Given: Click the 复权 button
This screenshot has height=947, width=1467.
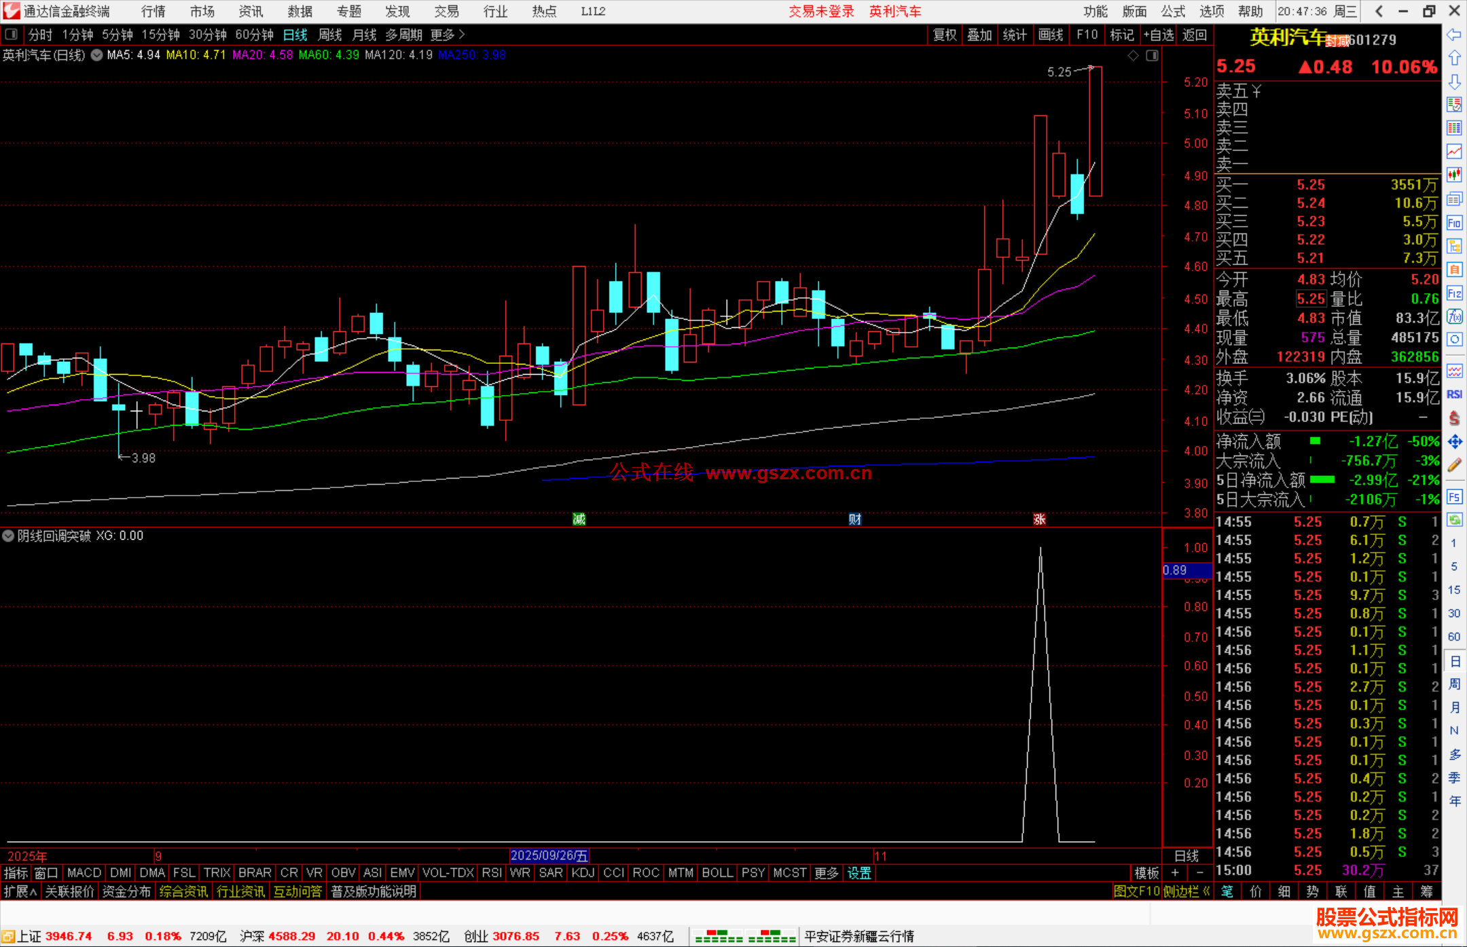Looking at the screenshot, I should tap(945, 35).
